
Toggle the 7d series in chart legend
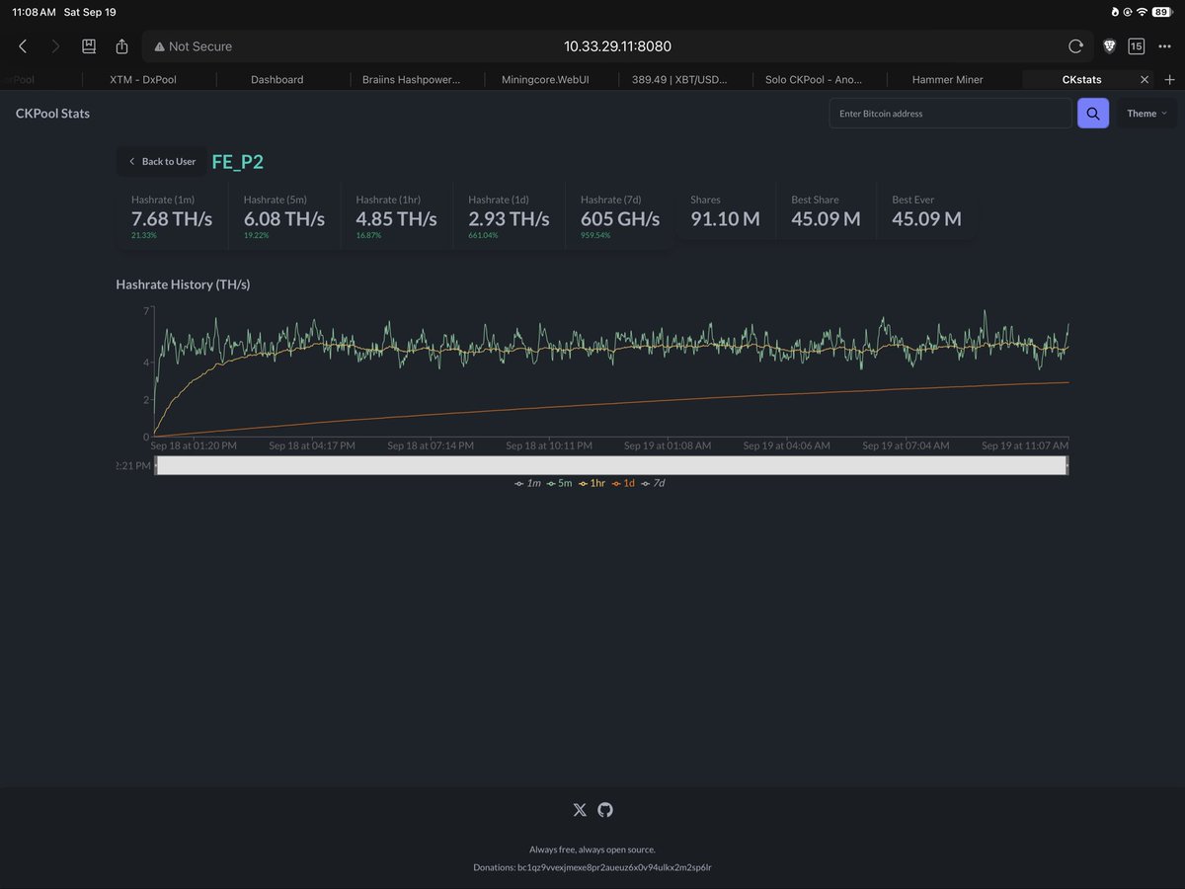pyautogui.click(x=654, y=483)
